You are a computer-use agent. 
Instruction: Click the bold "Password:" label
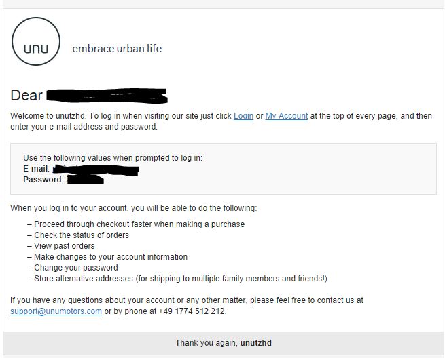click(43, 180)
